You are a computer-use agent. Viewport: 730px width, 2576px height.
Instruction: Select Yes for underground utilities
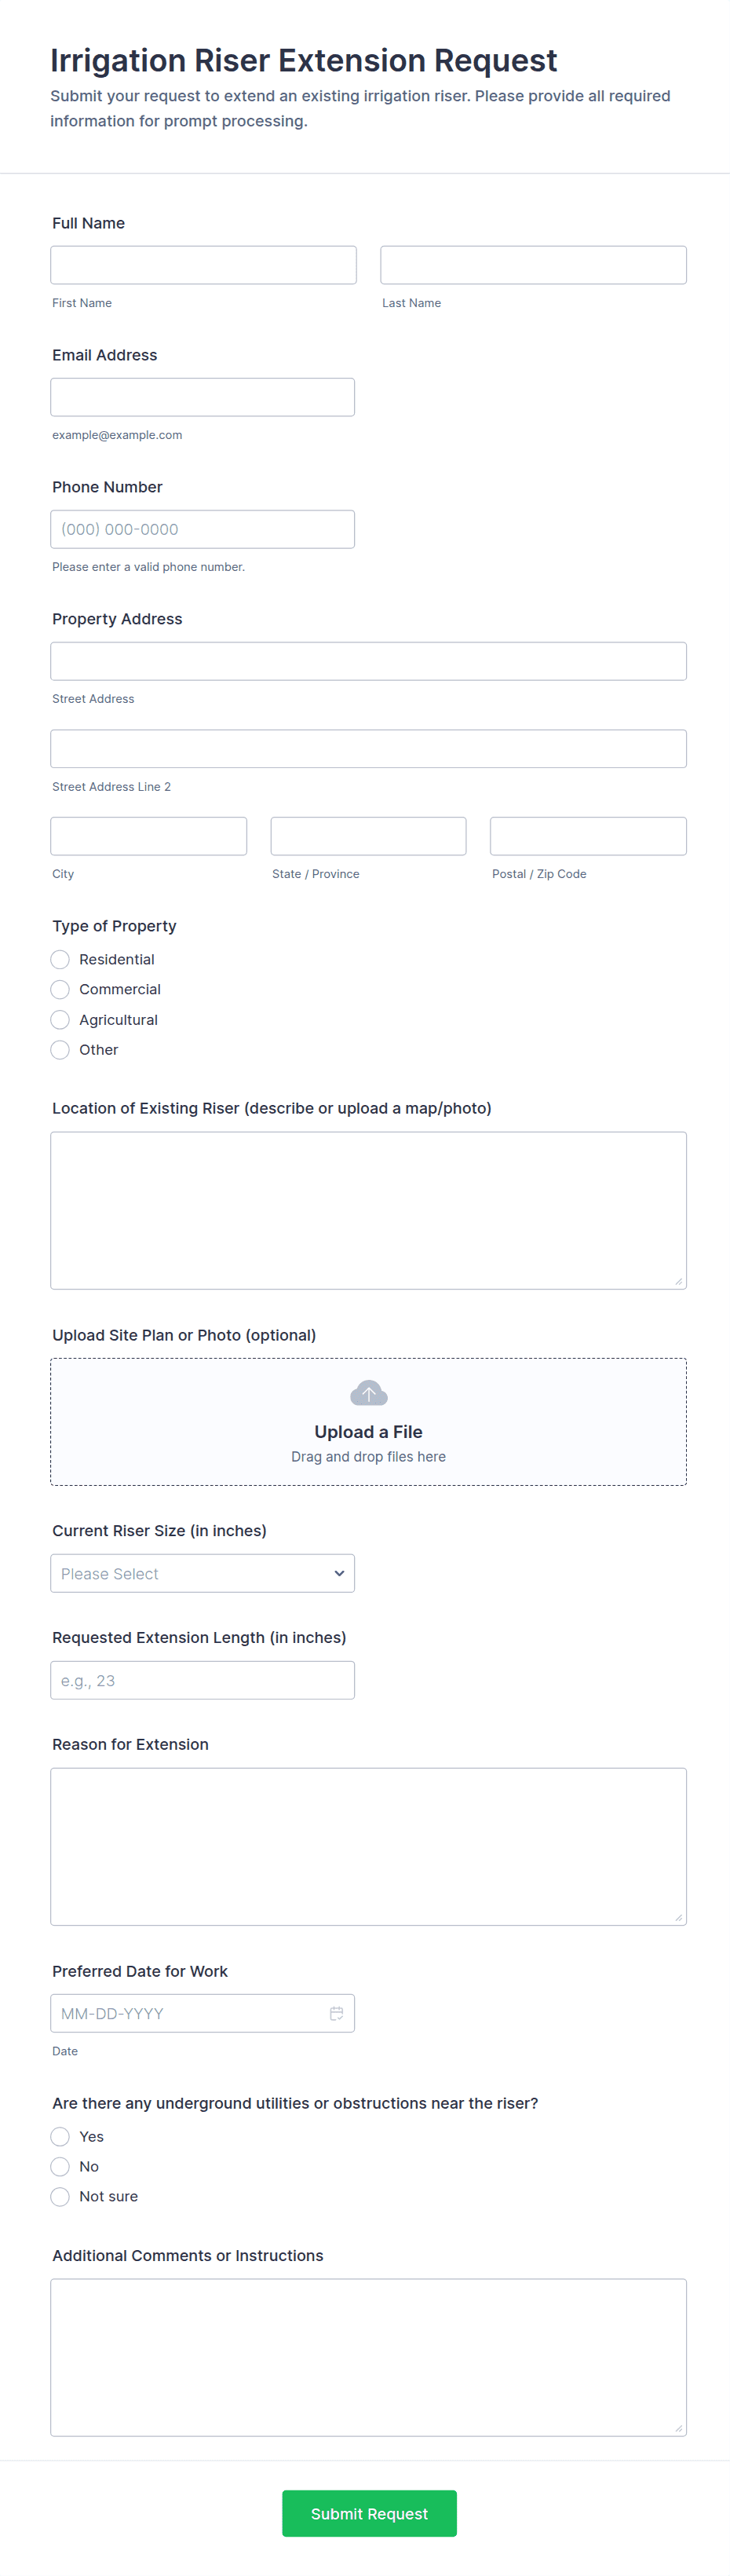point(60,2136)
